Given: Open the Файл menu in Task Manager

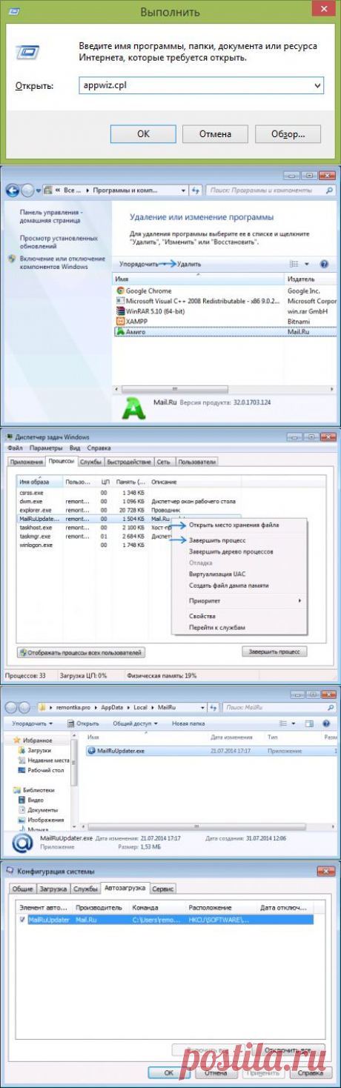Looking at the screenshot, I should (x=16, y=448).
